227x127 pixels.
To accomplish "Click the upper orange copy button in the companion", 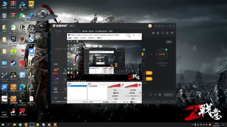I will (149, 73).
